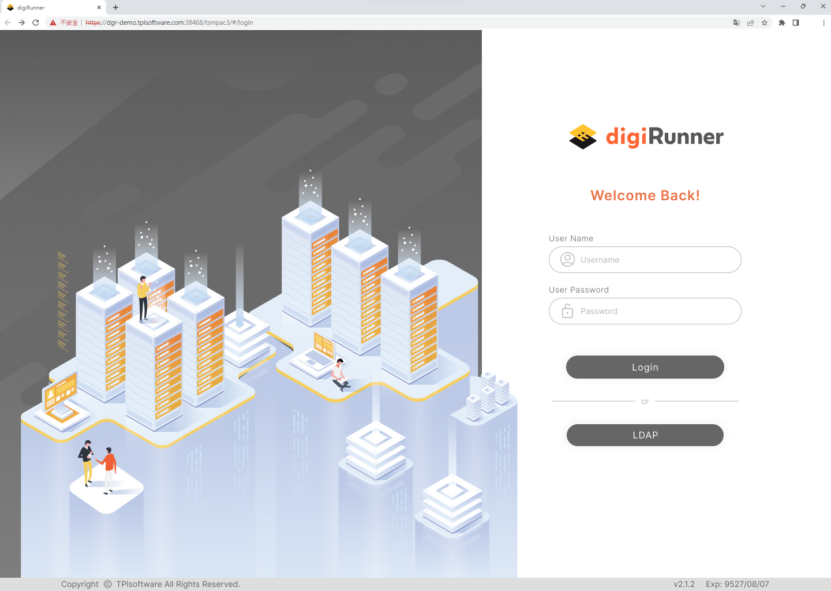This screenshot has height=591, width=831.
Task: Click the red not-secure warning indicator
Action: coord(63,23)
